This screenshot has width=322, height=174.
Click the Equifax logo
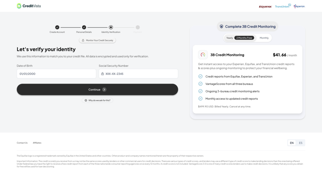[265, 6]
